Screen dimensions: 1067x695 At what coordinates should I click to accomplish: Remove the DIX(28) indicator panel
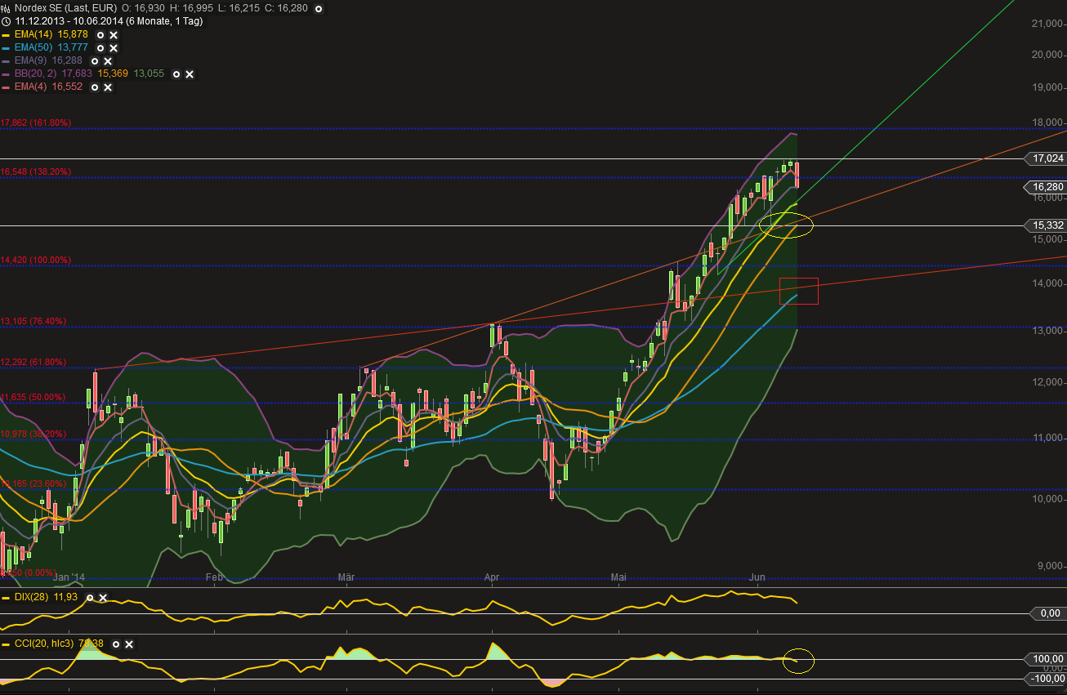point(103,598)
